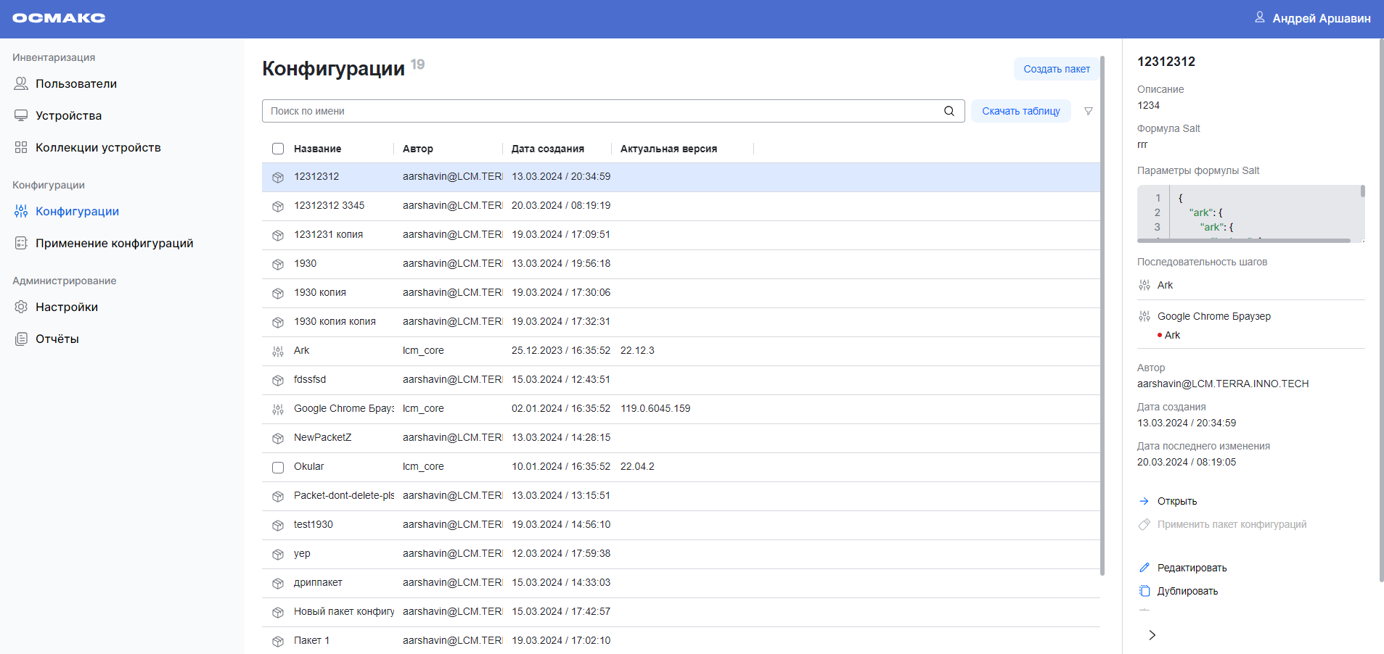The image size is (1384, 654).
Task: Select the row for configuration Ark
Action: click(x=508, y=350)
